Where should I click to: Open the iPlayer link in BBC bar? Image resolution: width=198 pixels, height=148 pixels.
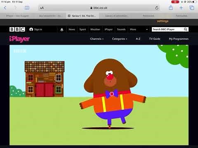tap(108, 29)
